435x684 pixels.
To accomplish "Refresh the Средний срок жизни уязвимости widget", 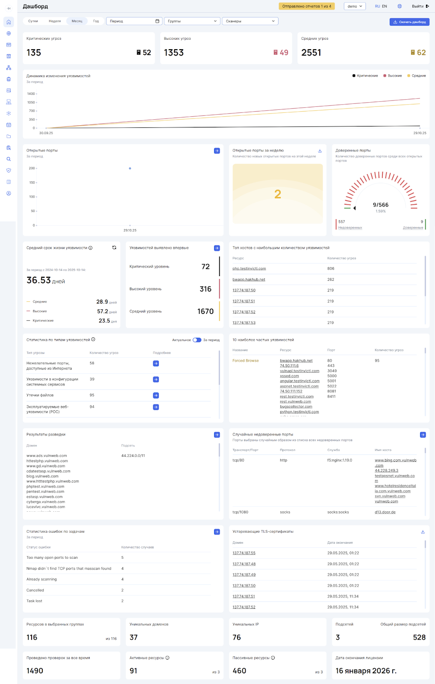I will [114, 248].
